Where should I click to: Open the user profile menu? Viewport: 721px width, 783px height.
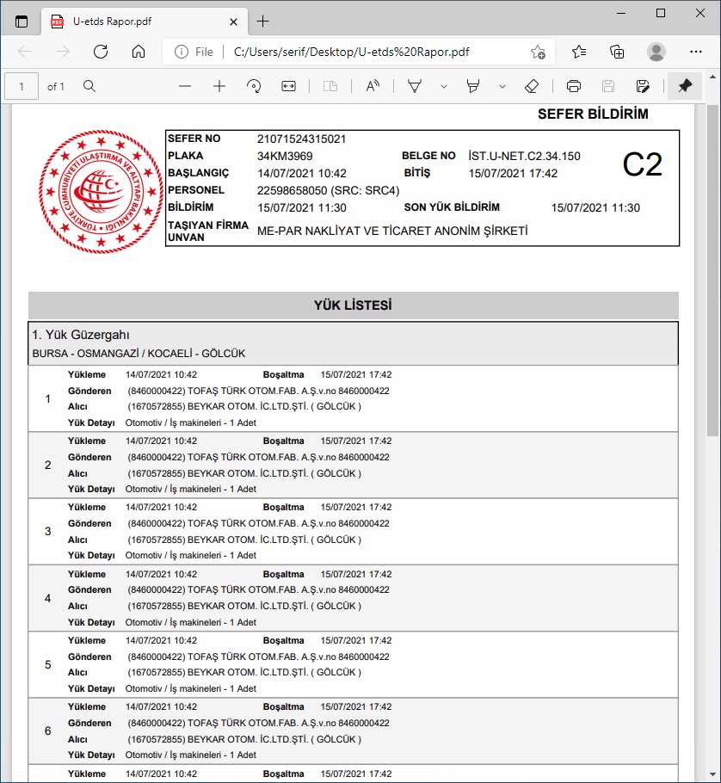[x=656, y=52]
